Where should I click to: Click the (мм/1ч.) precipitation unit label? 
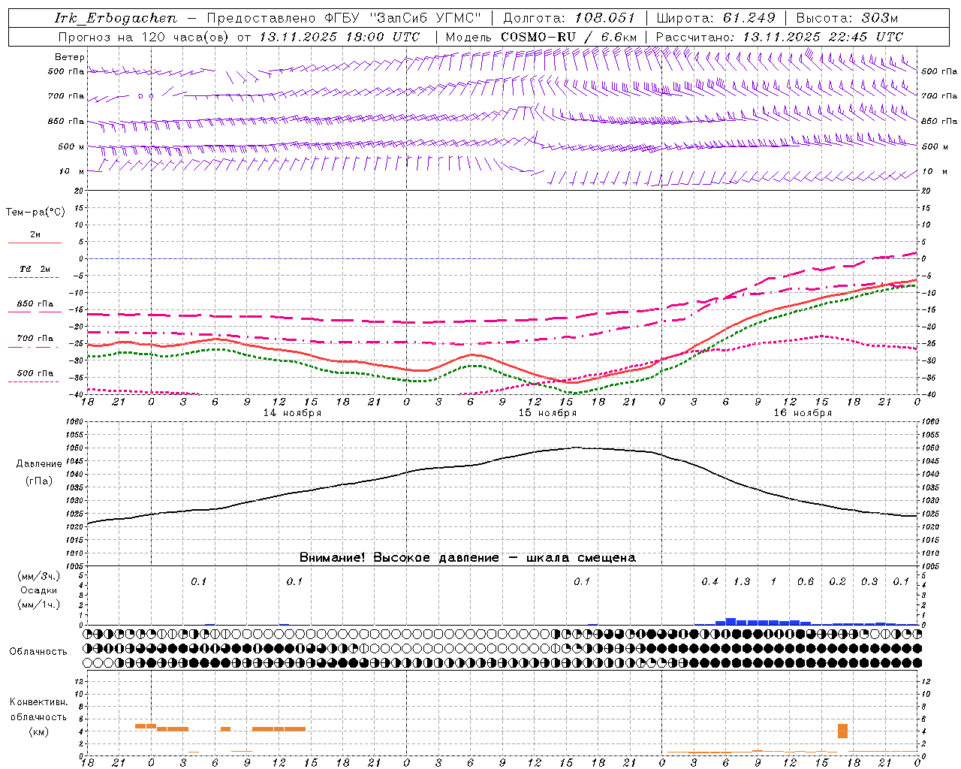(x=38, y=605)
